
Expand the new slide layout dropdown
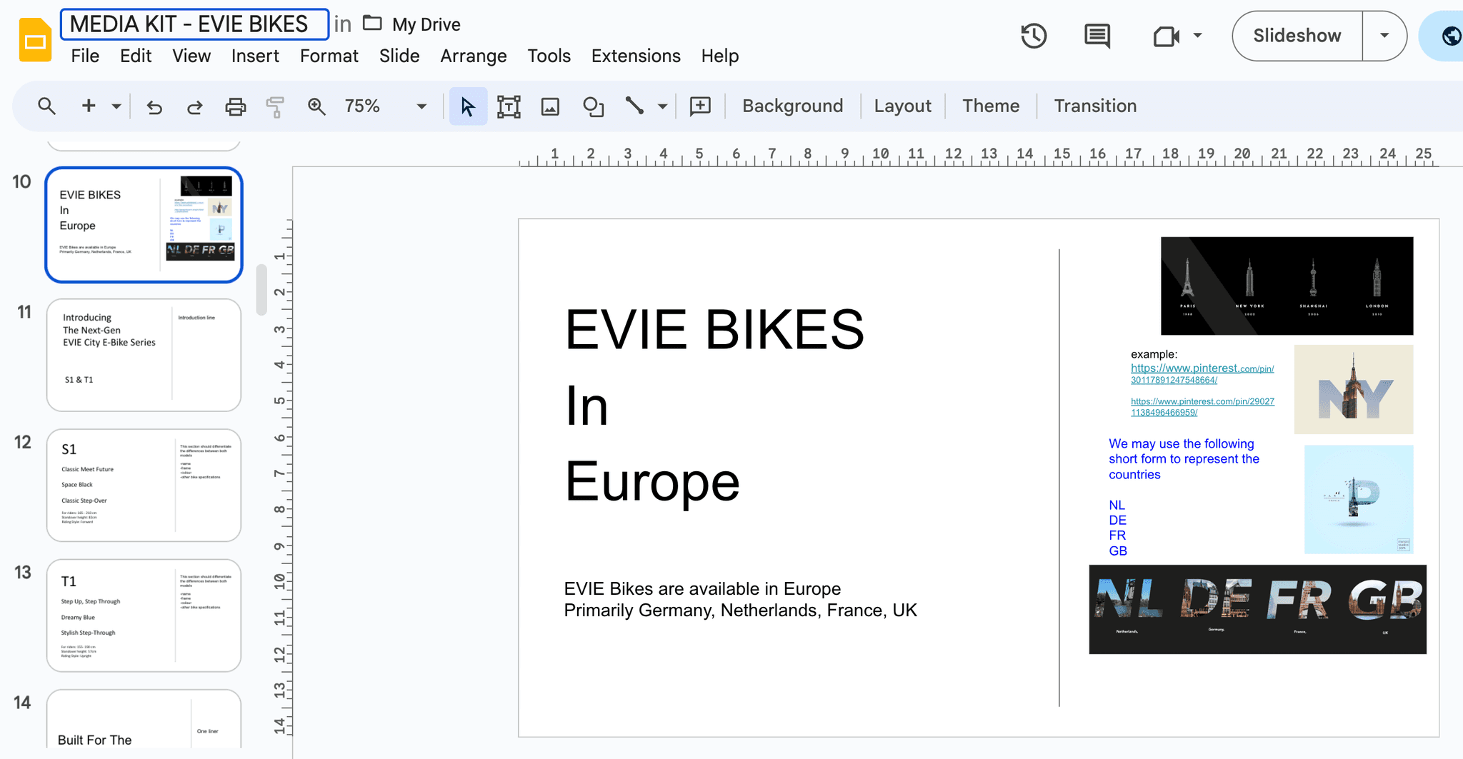pyautogui.click(x=116, y=106)
